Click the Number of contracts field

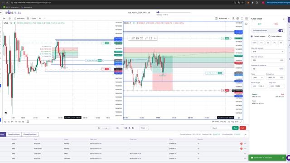pos(268,69)
